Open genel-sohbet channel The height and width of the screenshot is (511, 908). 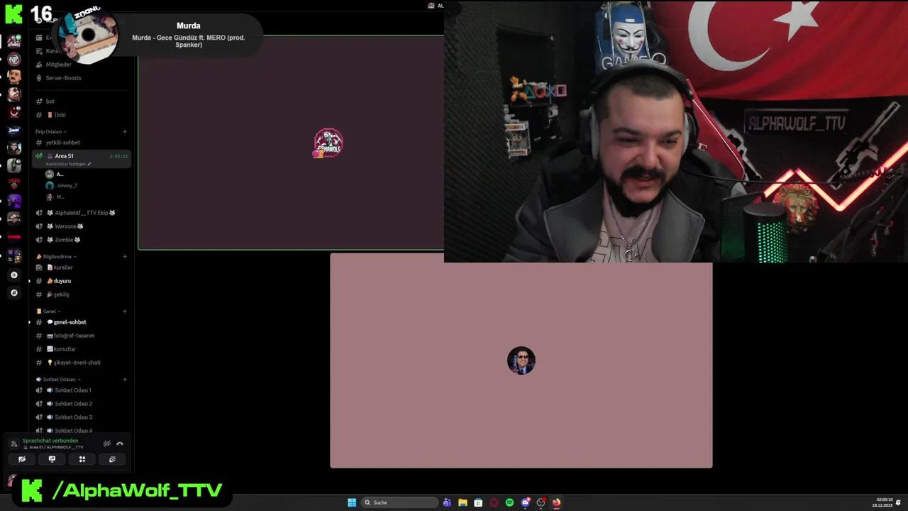[x=70, y=322]
